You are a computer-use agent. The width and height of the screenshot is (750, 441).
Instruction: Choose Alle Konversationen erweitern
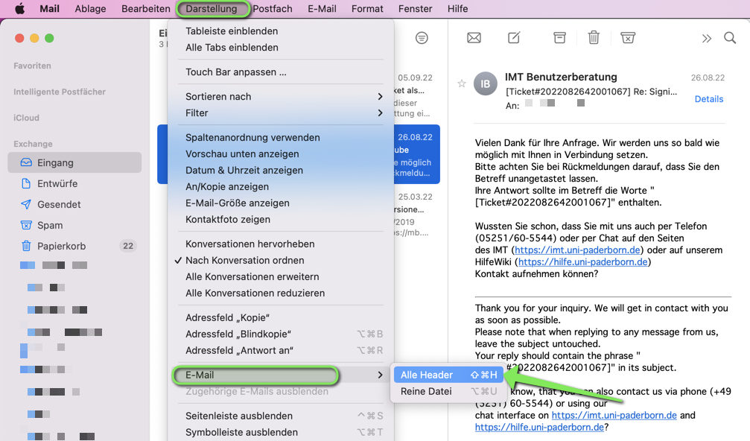click(281, 277)
